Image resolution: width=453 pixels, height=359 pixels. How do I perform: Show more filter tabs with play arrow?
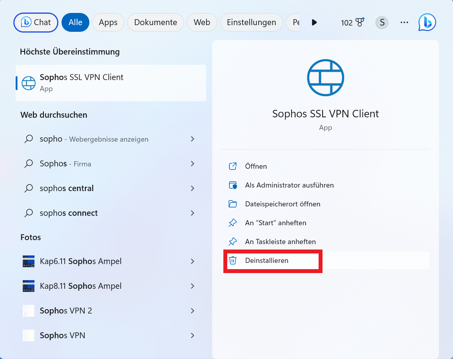point(314,23)
